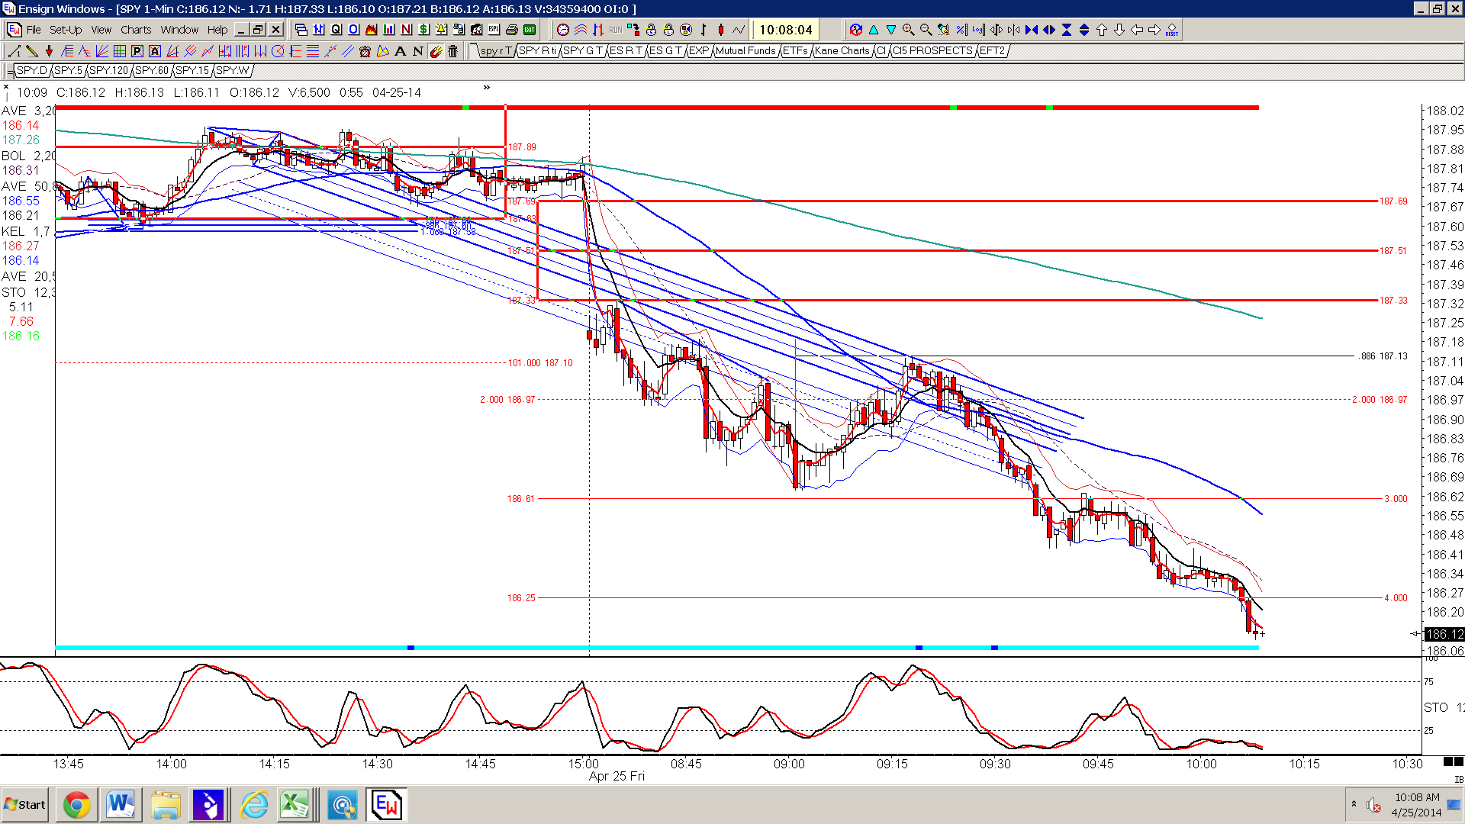Click the trash can delete icon
The image size is (1465, 824).
[452, 51]
